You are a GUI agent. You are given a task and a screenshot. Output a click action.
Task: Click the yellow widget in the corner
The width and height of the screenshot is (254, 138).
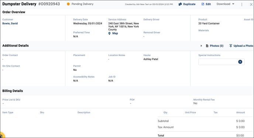tap(2, 135)
